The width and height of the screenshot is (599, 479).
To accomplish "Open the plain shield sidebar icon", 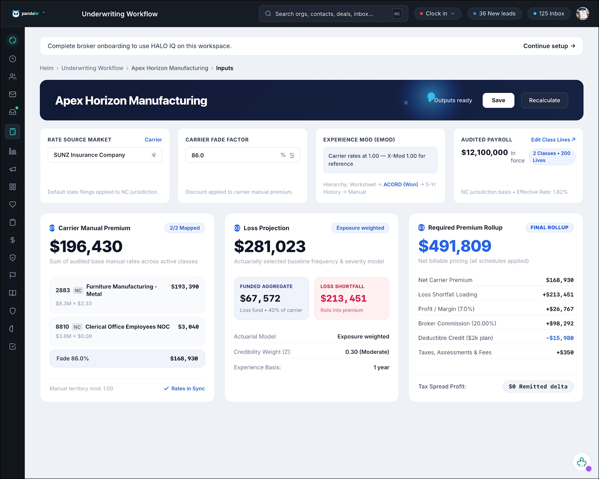I will (x=13, y=311).
